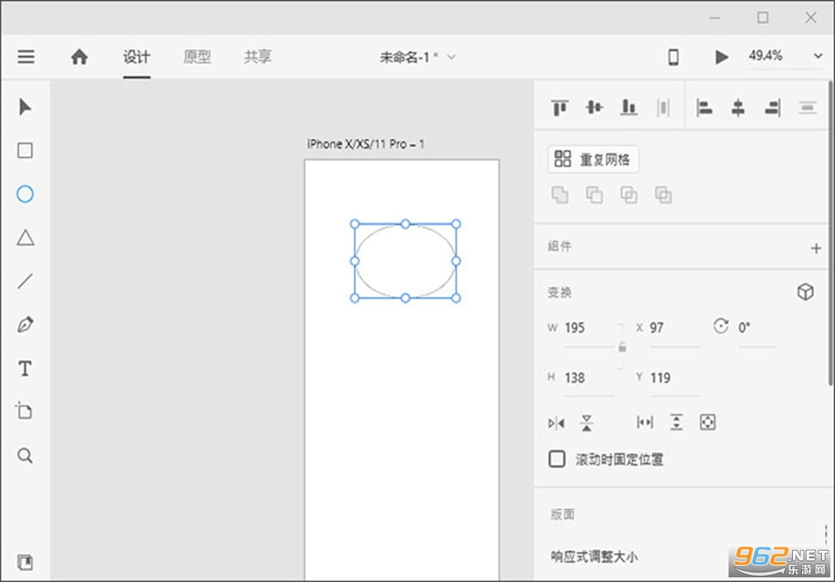Click the rotation icon beside 0°
The image size is (835, 582).
[721, 326]
